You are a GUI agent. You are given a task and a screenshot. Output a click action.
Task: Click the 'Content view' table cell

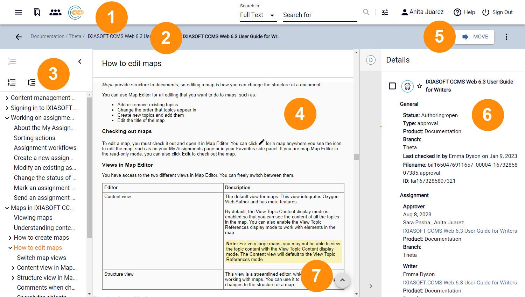163,231
